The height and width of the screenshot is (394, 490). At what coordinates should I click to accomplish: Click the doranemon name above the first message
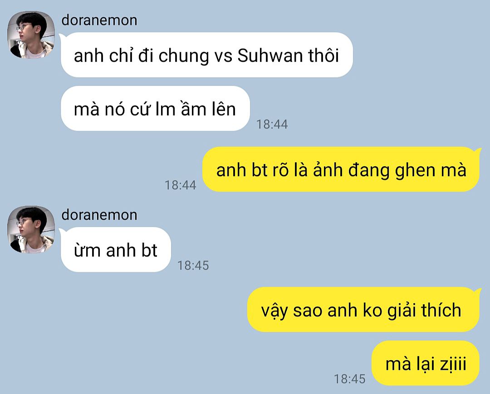point(99,20)
